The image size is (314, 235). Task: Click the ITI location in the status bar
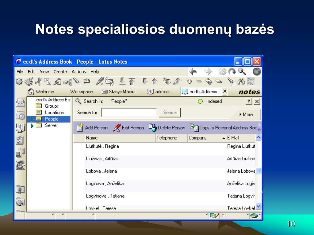223,216
